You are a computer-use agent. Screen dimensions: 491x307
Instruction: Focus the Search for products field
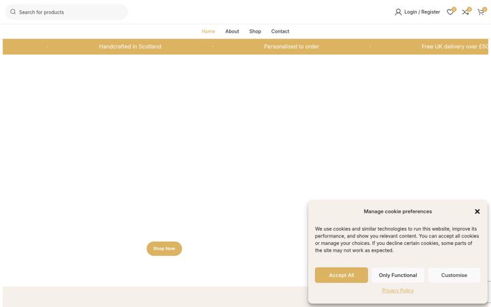coord(66,12)
